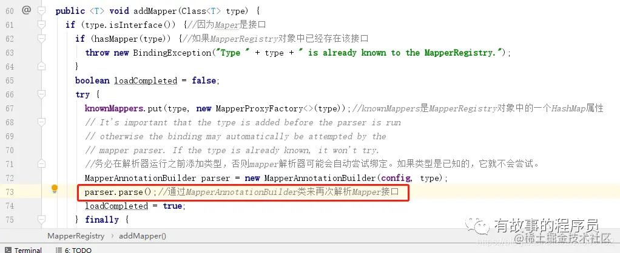The width and height of the screenshot is (620, 253).
Task: Fold the comment block starting at line 68
Action: tap(41, 122)
